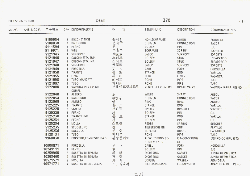This screenshot has width=250, height=176.
Task: Click the BOCCHETTONE denomination
Action: coord(81,40)
